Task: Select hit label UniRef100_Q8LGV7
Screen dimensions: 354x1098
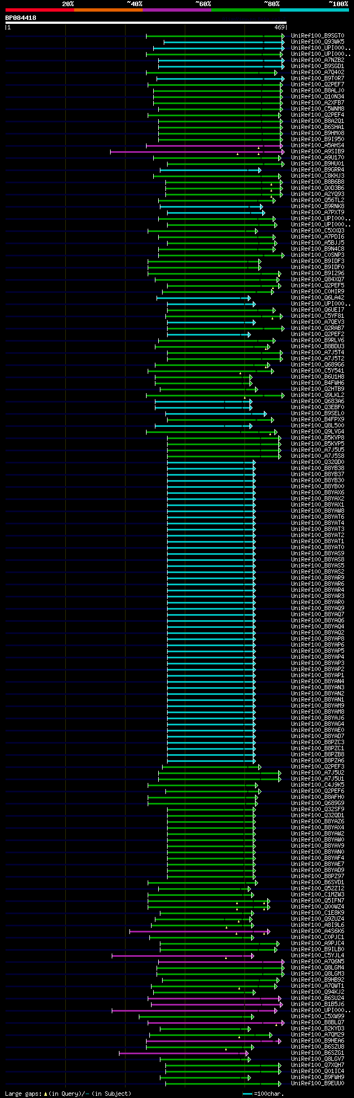Action: [317, 1059]
